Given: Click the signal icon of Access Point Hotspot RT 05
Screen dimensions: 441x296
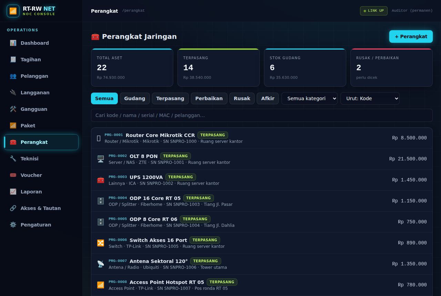Looking at the screenshot, I should pyautogui.click(x=101, y=285).
